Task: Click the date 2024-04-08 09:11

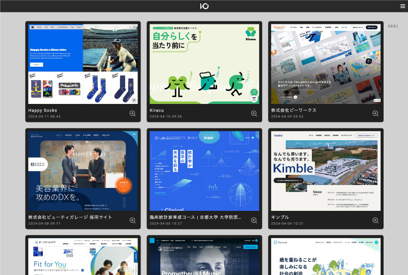Action: (x=44, y=224)
